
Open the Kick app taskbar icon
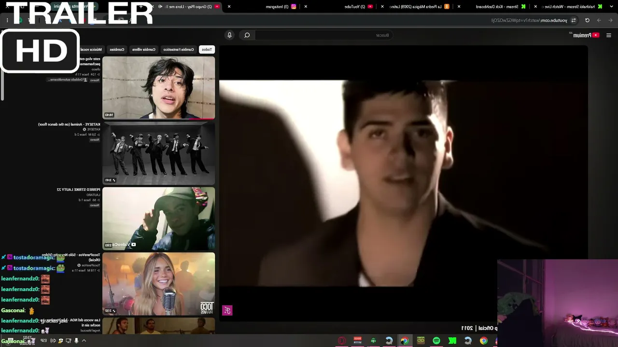click(x=452, y=341)
